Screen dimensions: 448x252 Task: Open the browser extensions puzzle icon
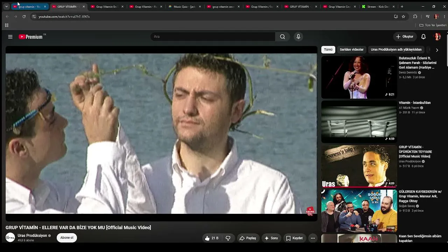click(415, 16)
